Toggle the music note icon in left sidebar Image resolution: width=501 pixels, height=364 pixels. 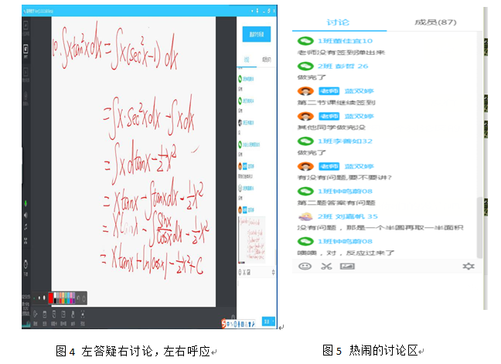[26, 227]
